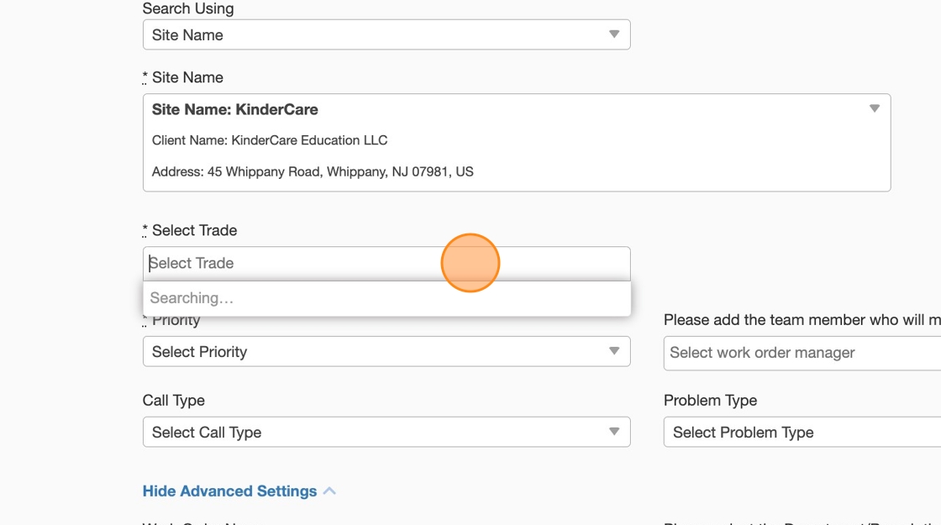Open the Search Using 'Site Name' dropdown
Viewport: 941px width, 525px height.
386,34
